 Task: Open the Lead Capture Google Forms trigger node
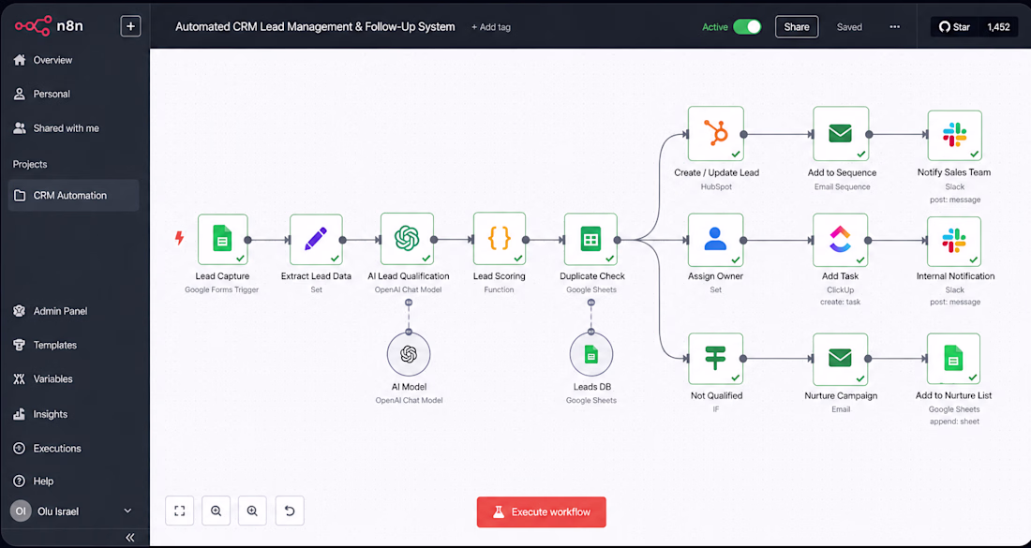(x=222, y=239)
